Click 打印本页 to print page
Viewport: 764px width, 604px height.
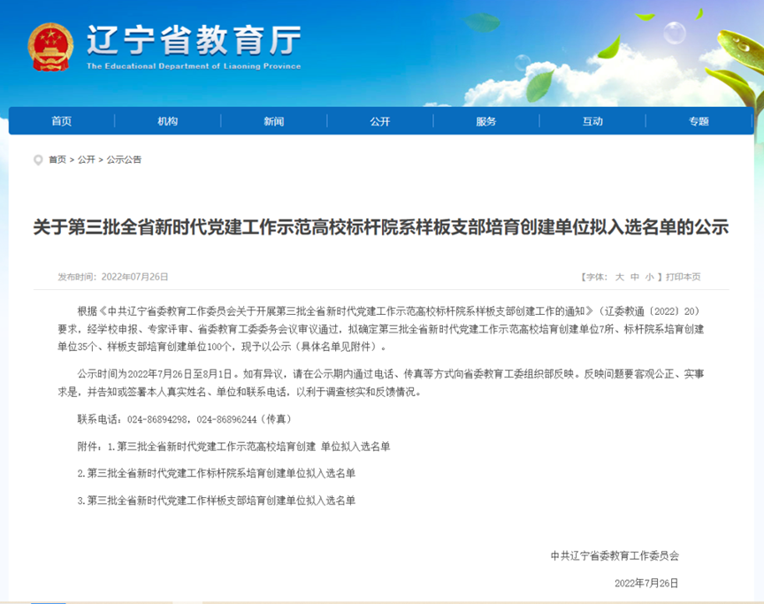tap(683, 277)
